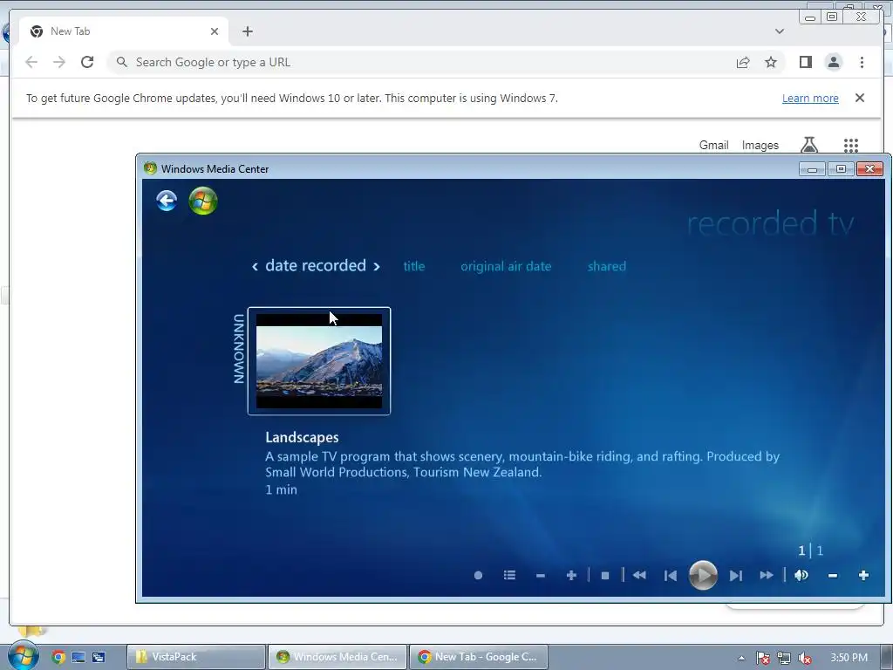Open the Media Center green start button
The image size is (893, 670).
pyautogui.click(x=203, y=201)
